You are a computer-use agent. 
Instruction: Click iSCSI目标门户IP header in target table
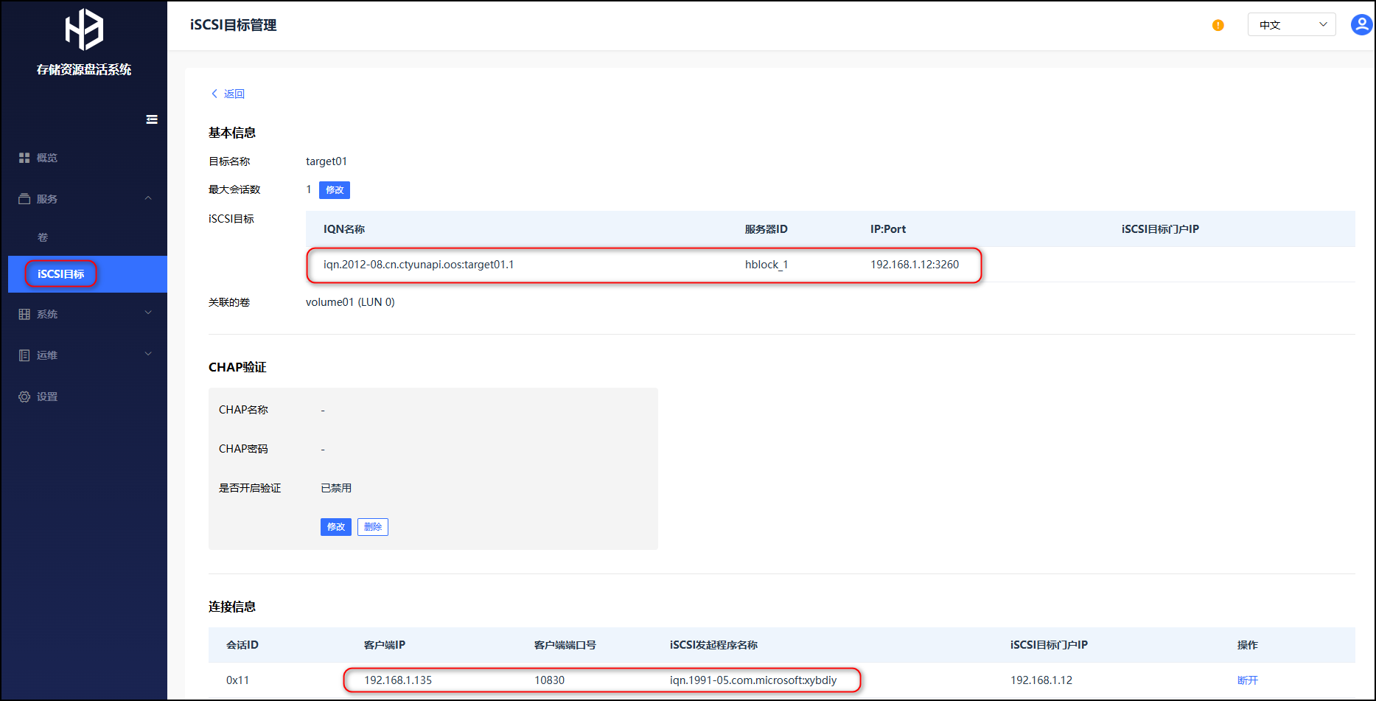pyautogui.click(x=1160, y=229)
